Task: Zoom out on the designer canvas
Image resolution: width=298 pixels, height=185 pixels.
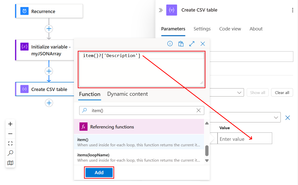Action: coord(10,134)
